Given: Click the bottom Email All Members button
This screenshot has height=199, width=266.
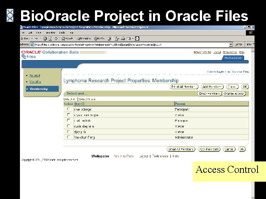Looking at the screenshot, I should pos(181,149).
